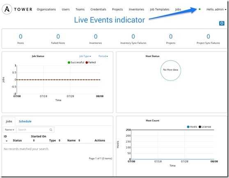Sort by ID column arrow

pyautogui.click(x=7, y=141)
